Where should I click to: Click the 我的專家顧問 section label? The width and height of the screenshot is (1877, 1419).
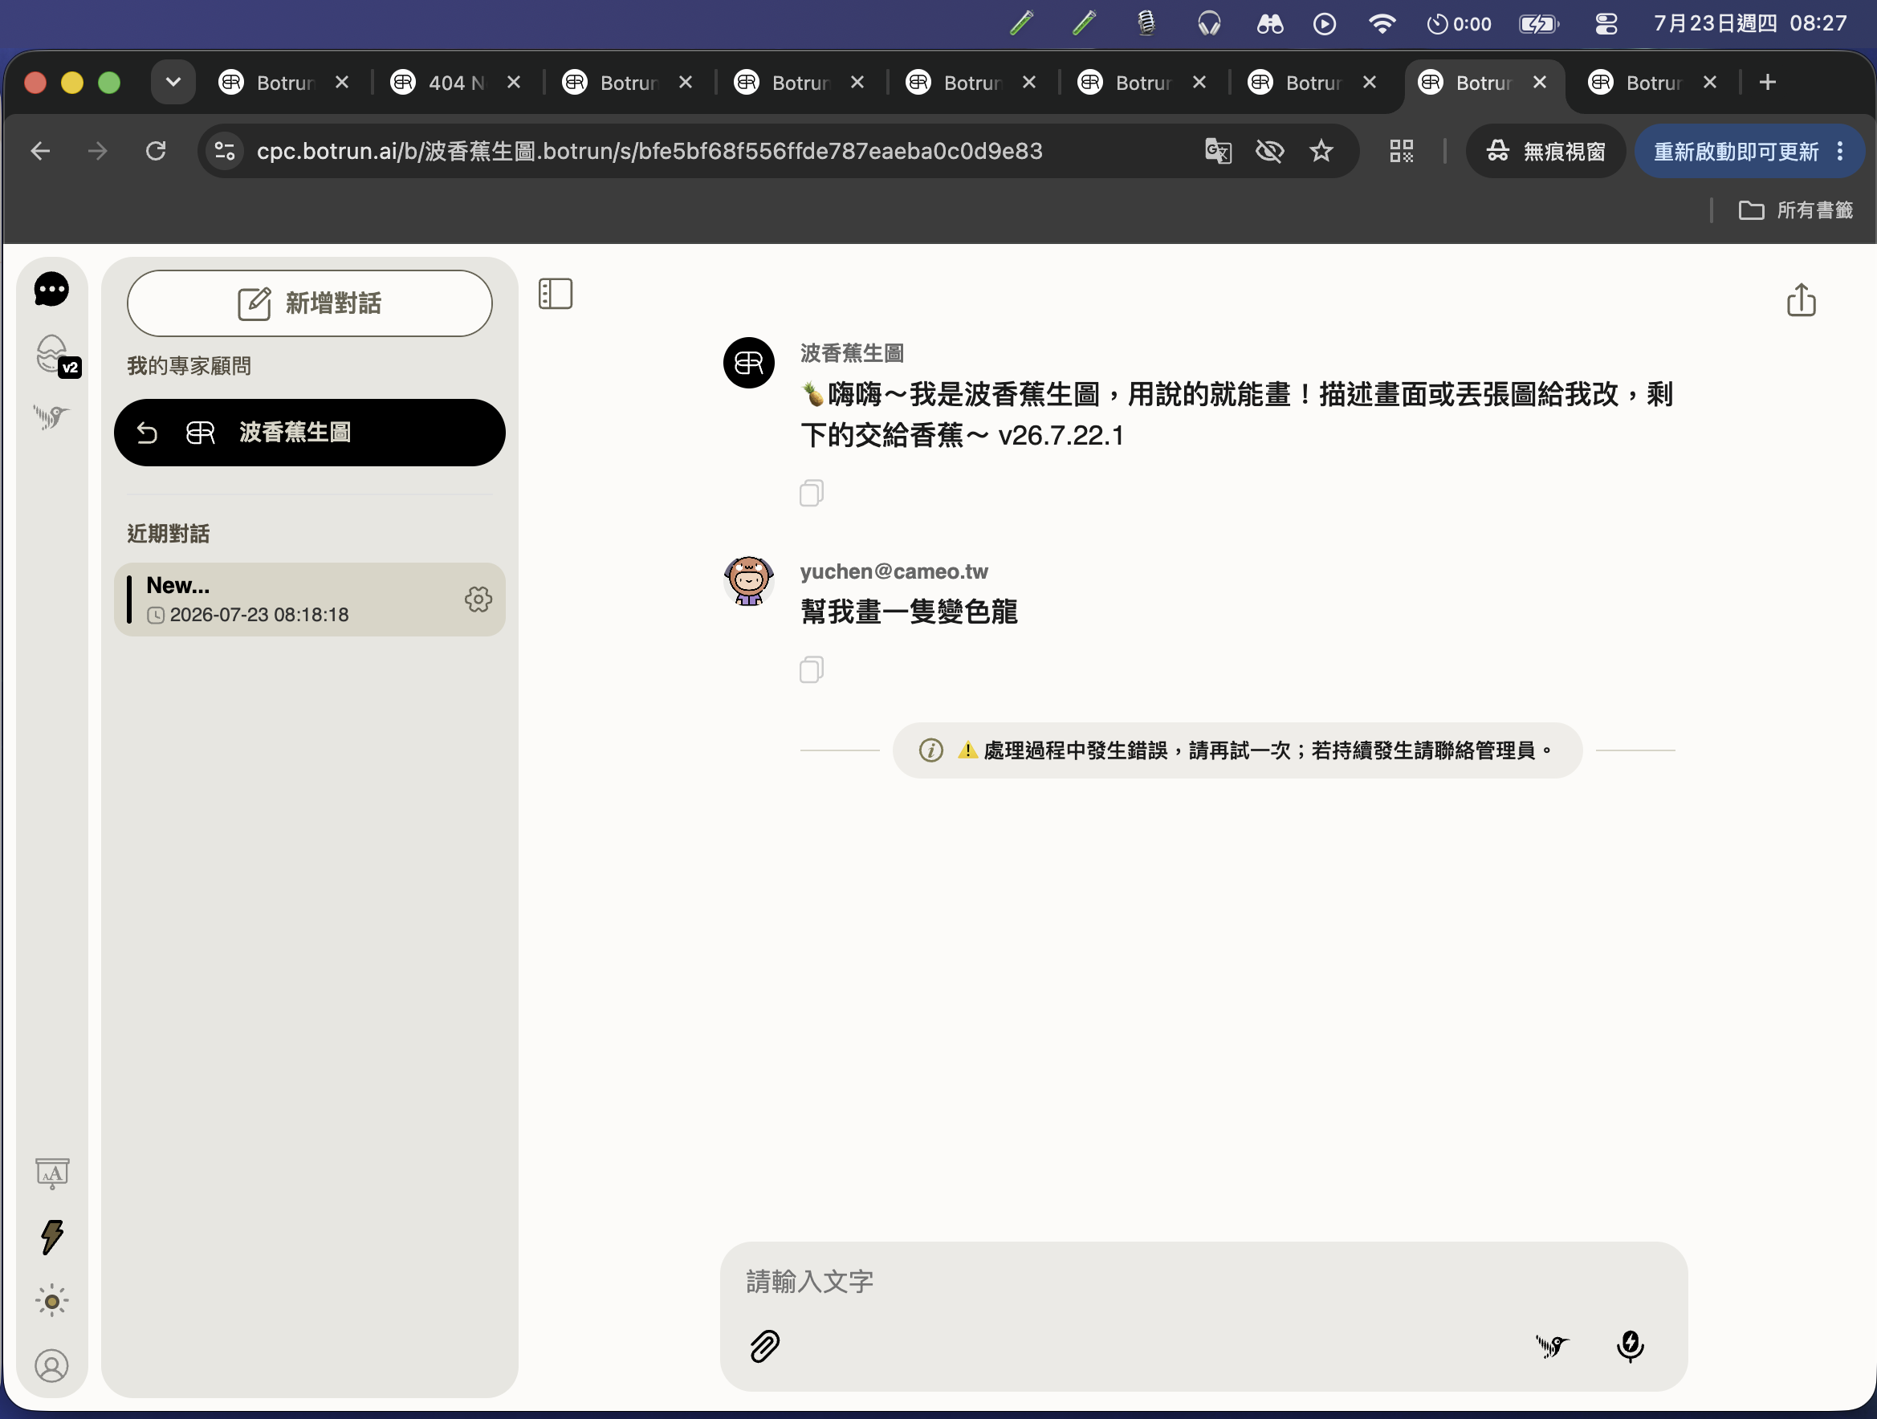pos(189,365)
